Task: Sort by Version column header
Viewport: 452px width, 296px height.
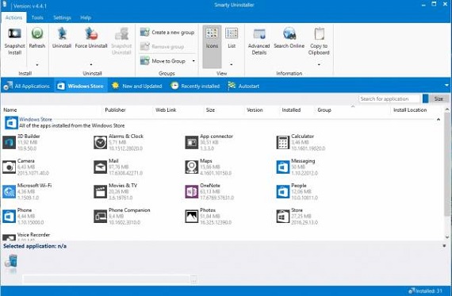Action: pyautogui.click(x=255, y=110)
